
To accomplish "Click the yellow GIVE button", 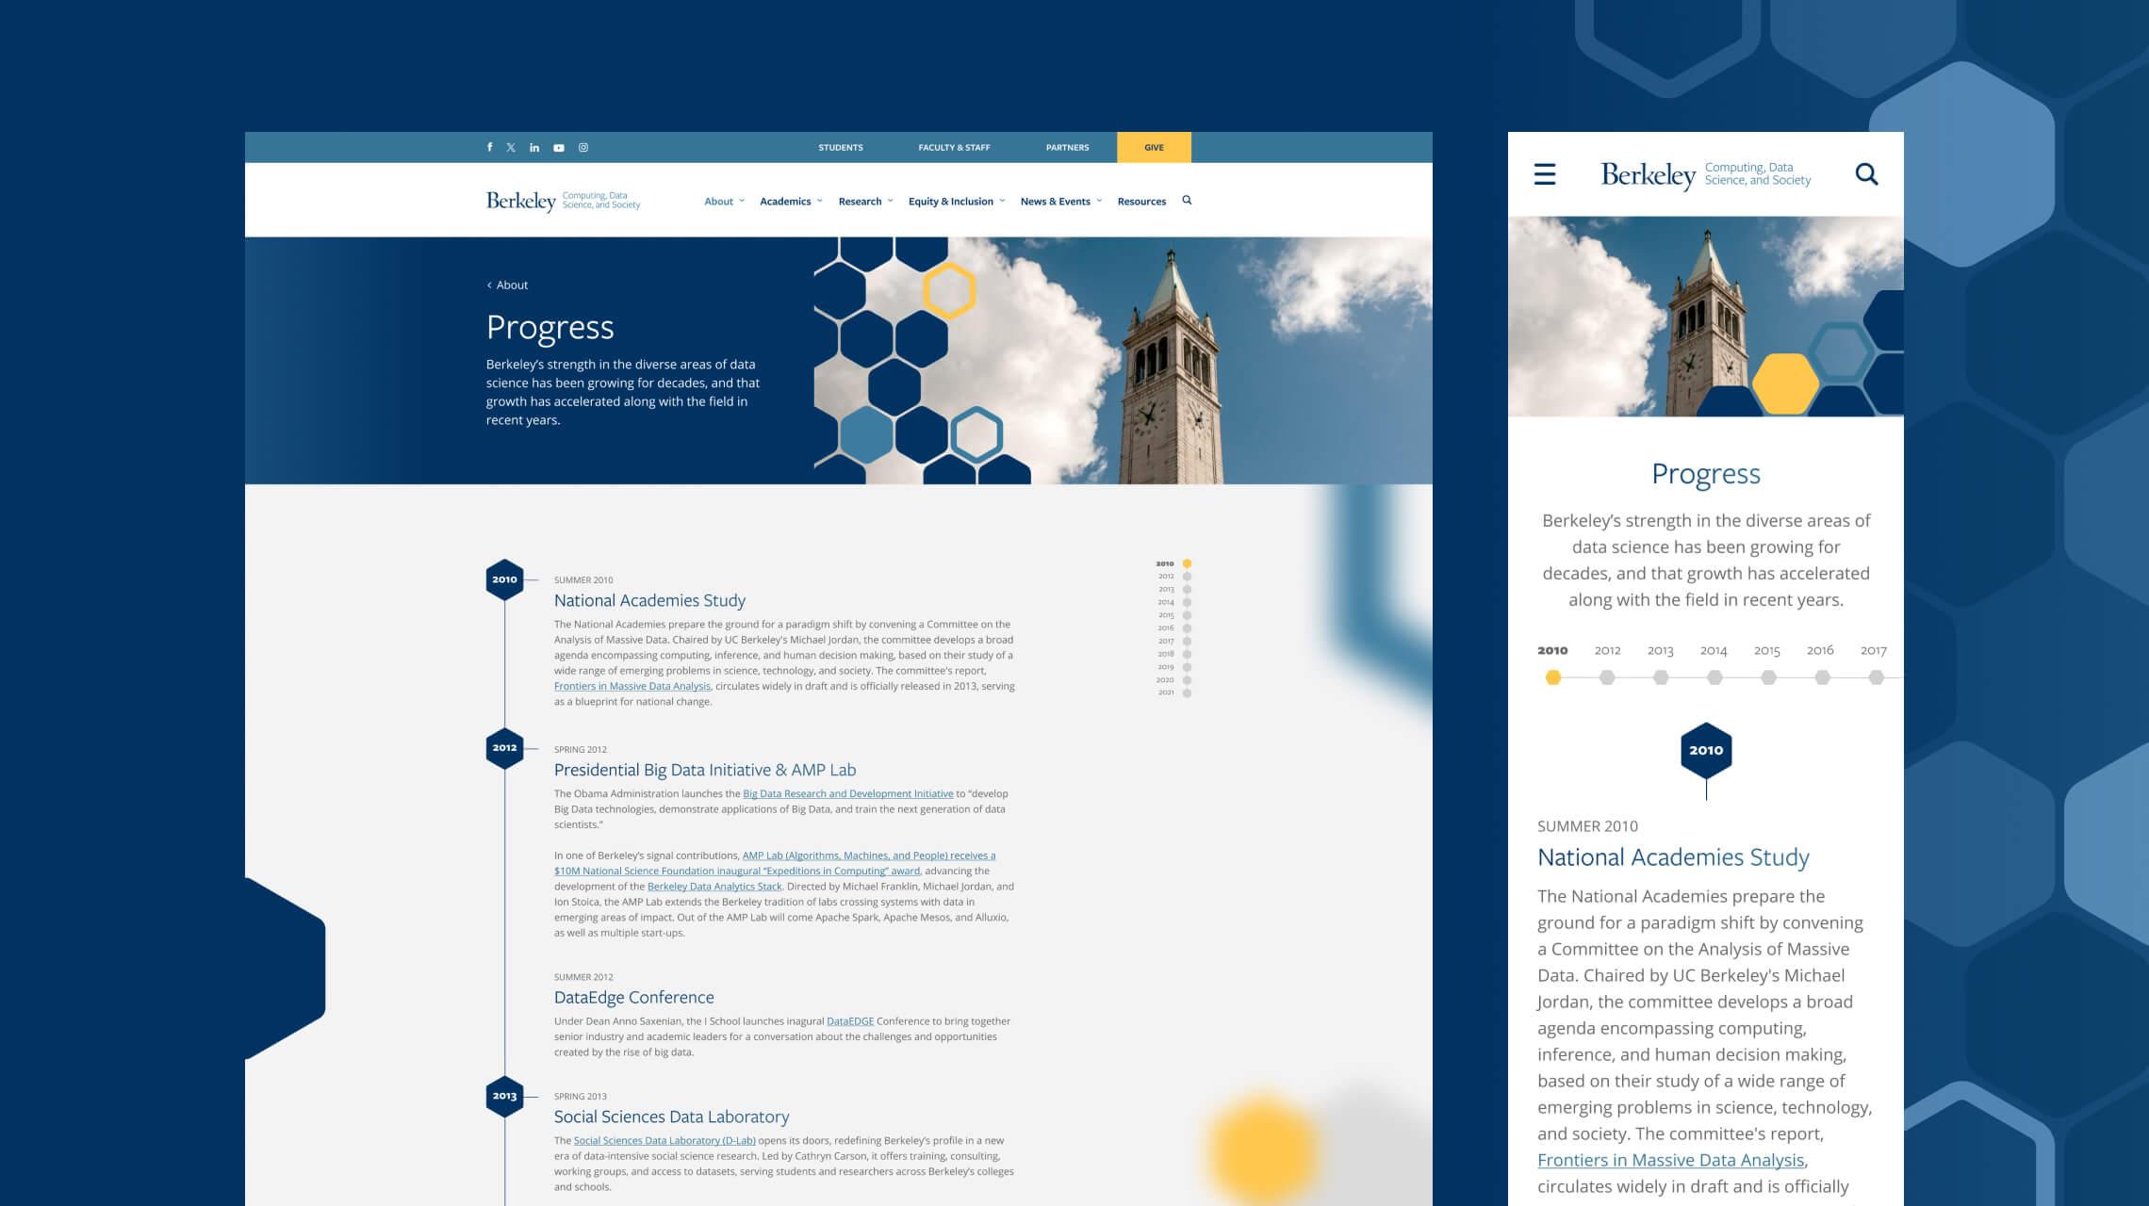I will [1154, 147].
